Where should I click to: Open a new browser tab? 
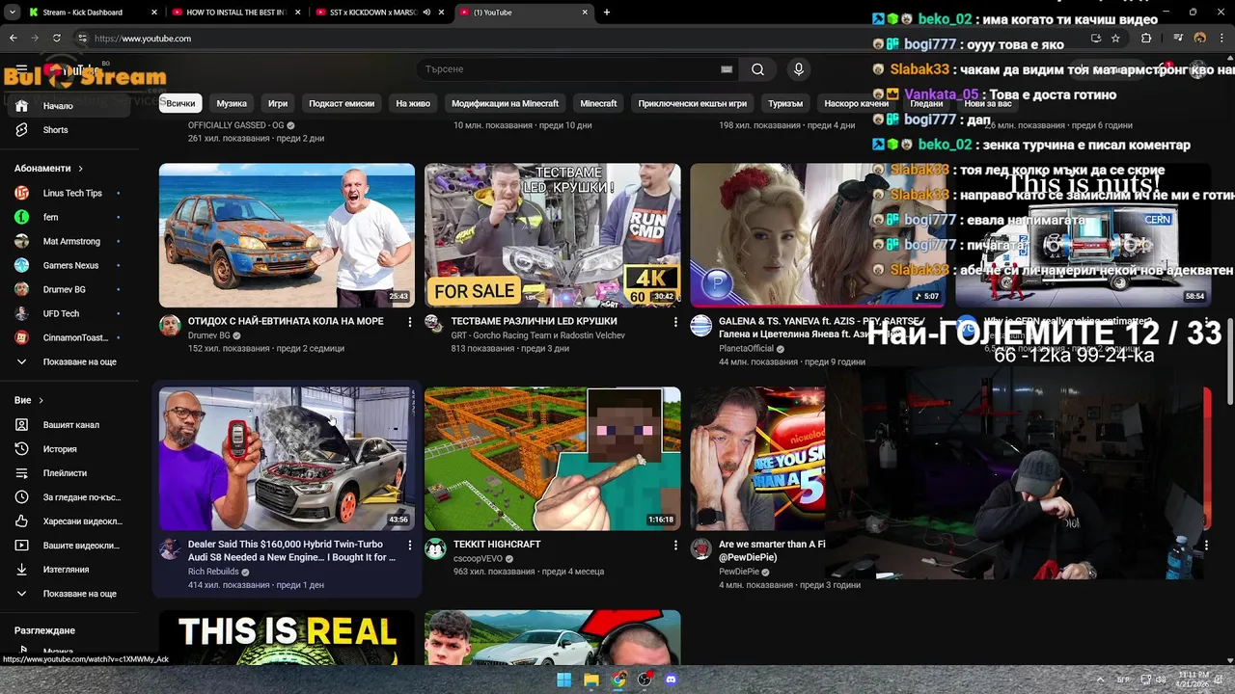607,13
